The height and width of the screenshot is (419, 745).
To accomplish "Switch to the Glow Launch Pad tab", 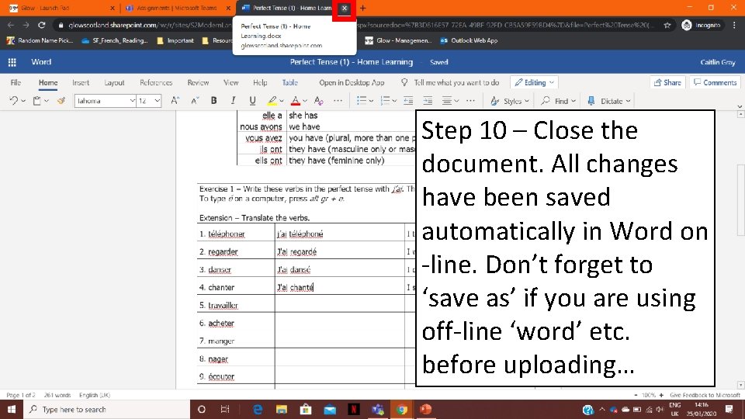I will click(60, 8).
